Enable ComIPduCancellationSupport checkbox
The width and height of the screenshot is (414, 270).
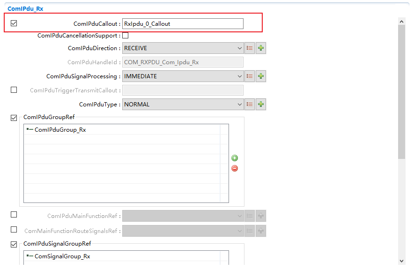pyautogui.click(x=126, y=36)
